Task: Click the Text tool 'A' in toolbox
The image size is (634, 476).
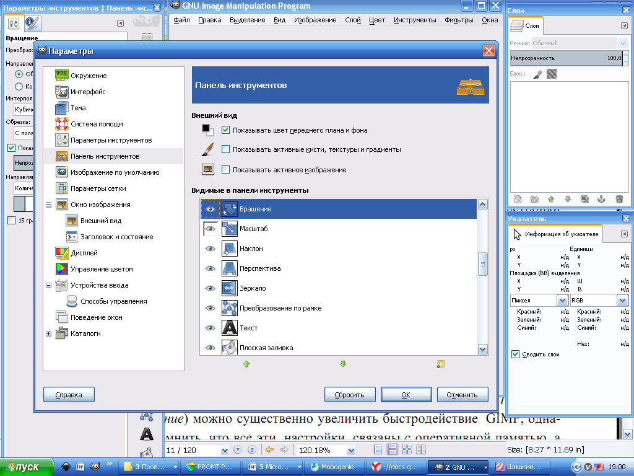Action: tap(146, 434)
